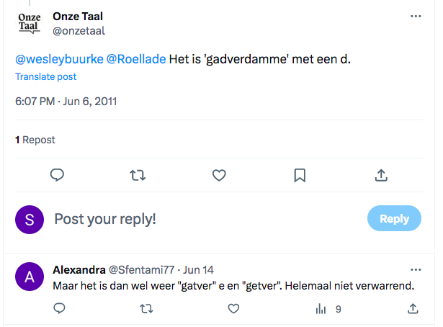
Task: Click Translate post link
Action: 46,76
